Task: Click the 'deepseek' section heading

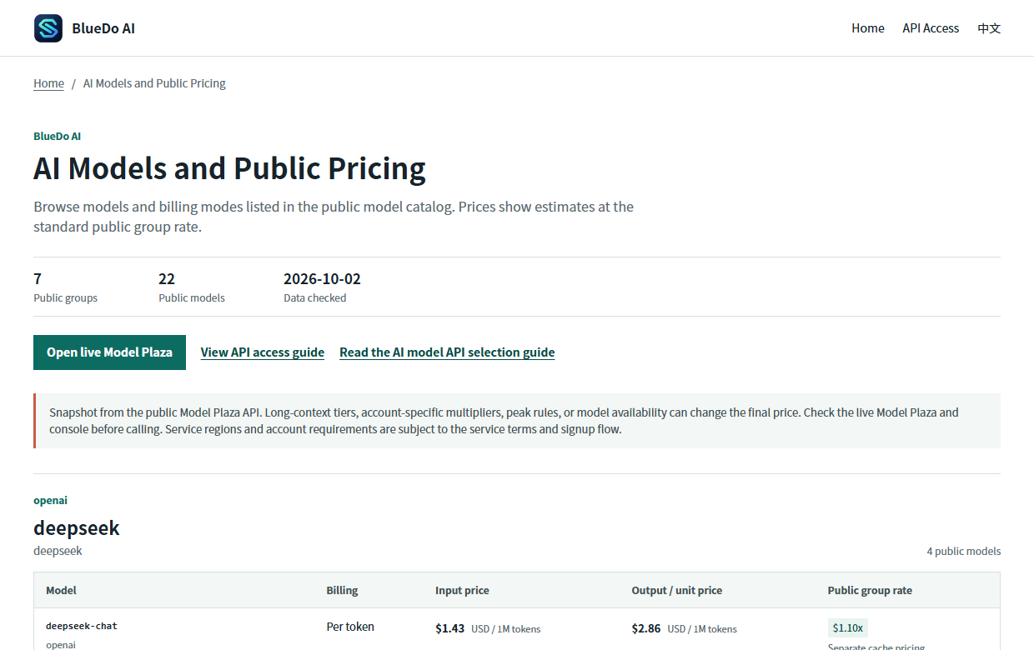Action: coord(77,528)
